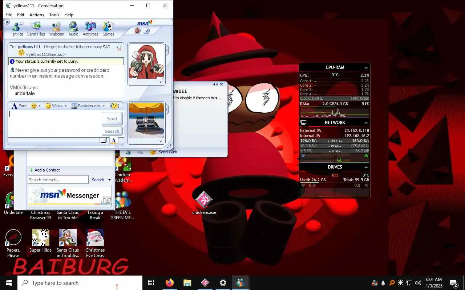The height and width of the screenshot is (290, 465).
Task: Click the Search button in the conversation window
Action: 112,131
